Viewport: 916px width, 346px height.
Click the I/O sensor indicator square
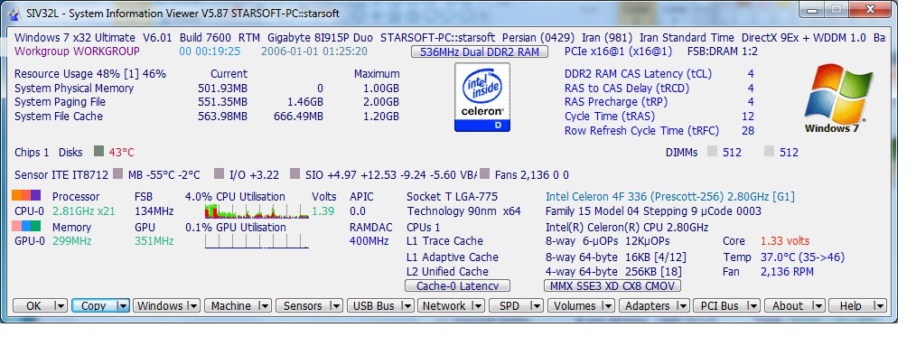(220, 174)
